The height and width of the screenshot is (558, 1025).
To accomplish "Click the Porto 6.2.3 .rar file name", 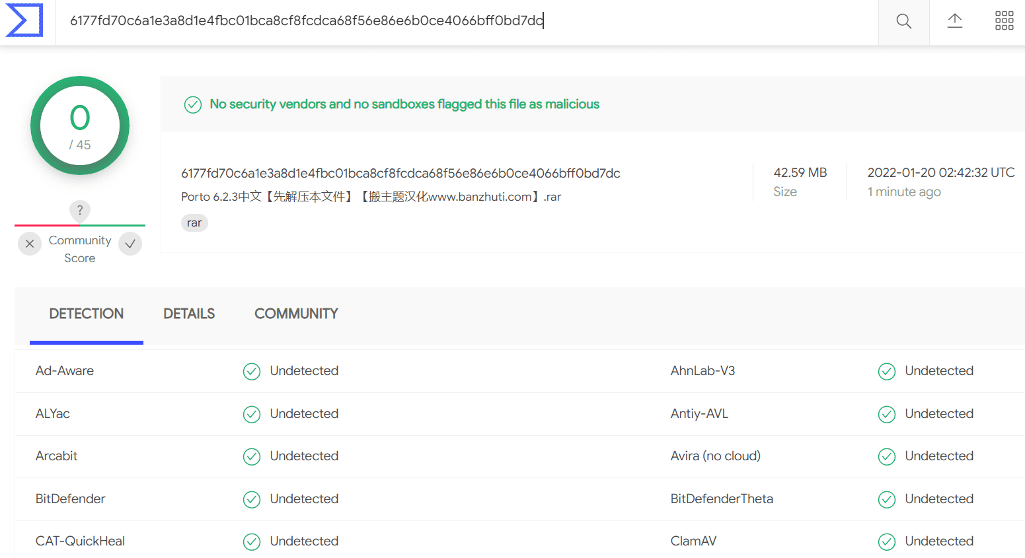I will tap(371, 197).
